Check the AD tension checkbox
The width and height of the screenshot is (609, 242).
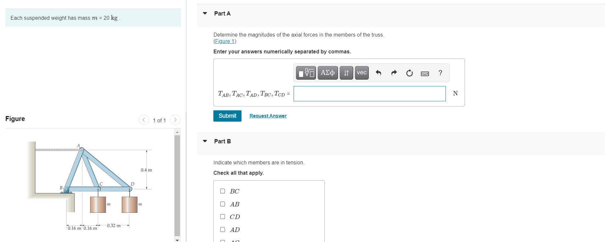222,229
